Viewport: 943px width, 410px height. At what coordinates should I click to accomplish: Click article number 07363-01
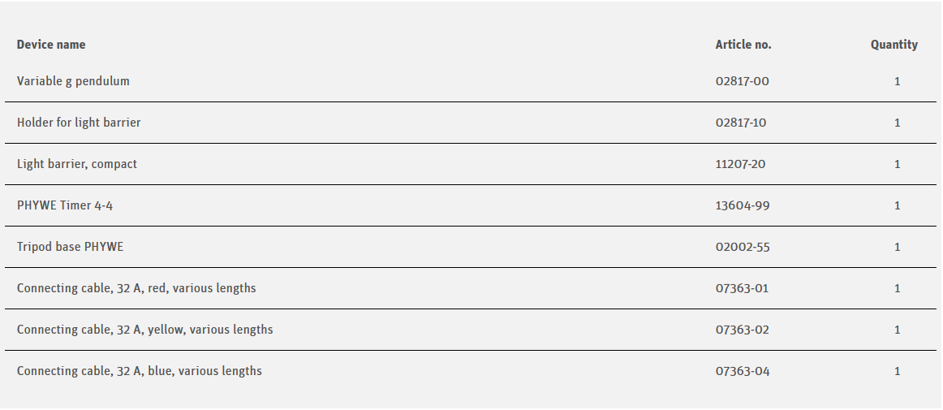(742, 288)
